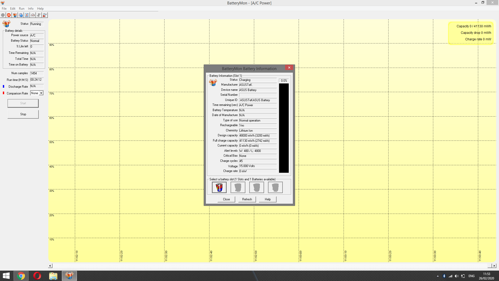Open the Info menu
The height and width of the screenshot is (281, 499).
31,9
